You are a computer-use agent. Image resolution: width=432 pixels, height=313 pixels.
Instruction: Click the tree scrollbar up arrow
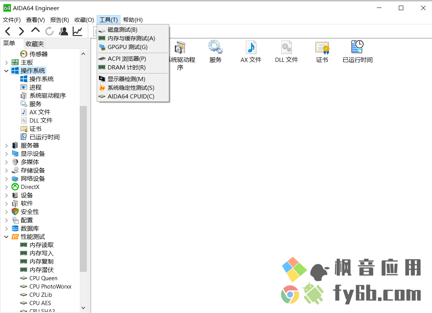click(83, 54)
